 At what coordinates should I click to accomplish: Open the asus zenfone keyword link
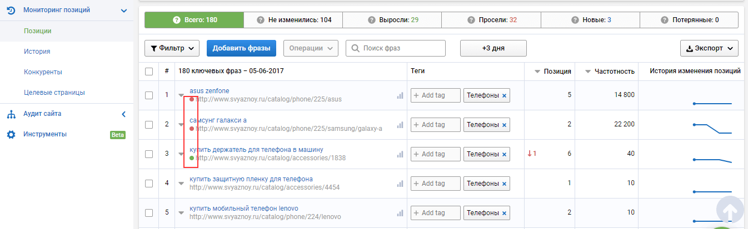tap(209, 91)
